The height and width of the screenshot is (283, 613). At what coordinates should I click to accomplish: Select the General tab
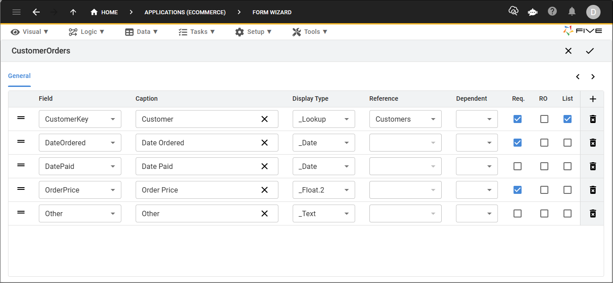click(19, 76)
